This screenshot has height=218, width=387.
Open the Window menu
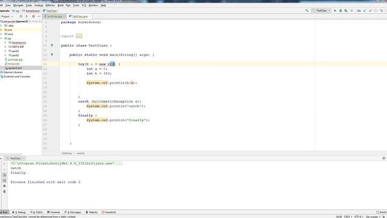coord(93,5)
